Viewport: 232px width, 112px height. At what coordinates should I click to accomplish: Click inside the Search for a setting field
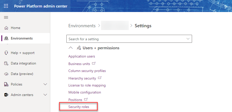coord(129,39)
